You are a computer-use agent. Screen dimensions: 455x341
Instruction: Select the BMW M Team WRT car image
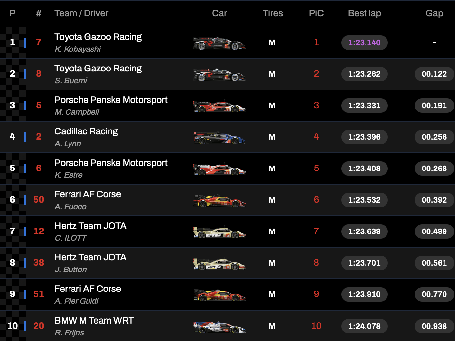(220, 327)
